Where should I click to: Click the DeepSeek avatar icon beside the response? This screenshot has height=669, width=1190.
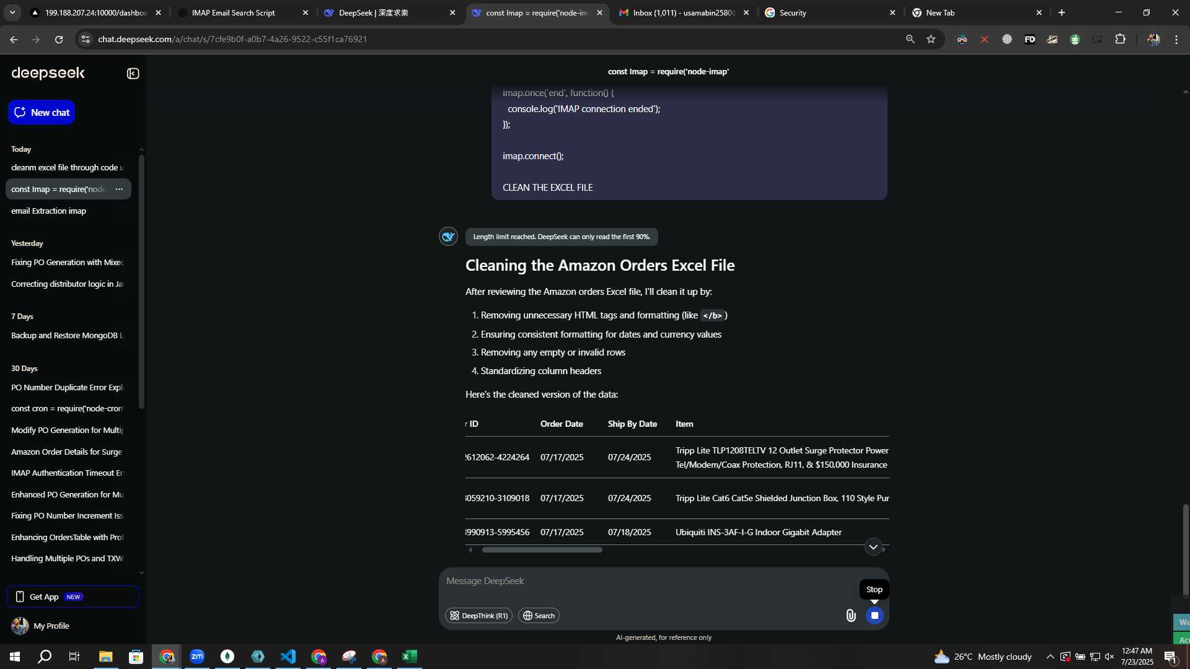tap(448, 236)
